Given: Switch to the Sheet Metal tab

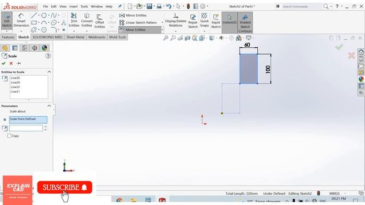Looking at the screenshot, I should [75, 37].
